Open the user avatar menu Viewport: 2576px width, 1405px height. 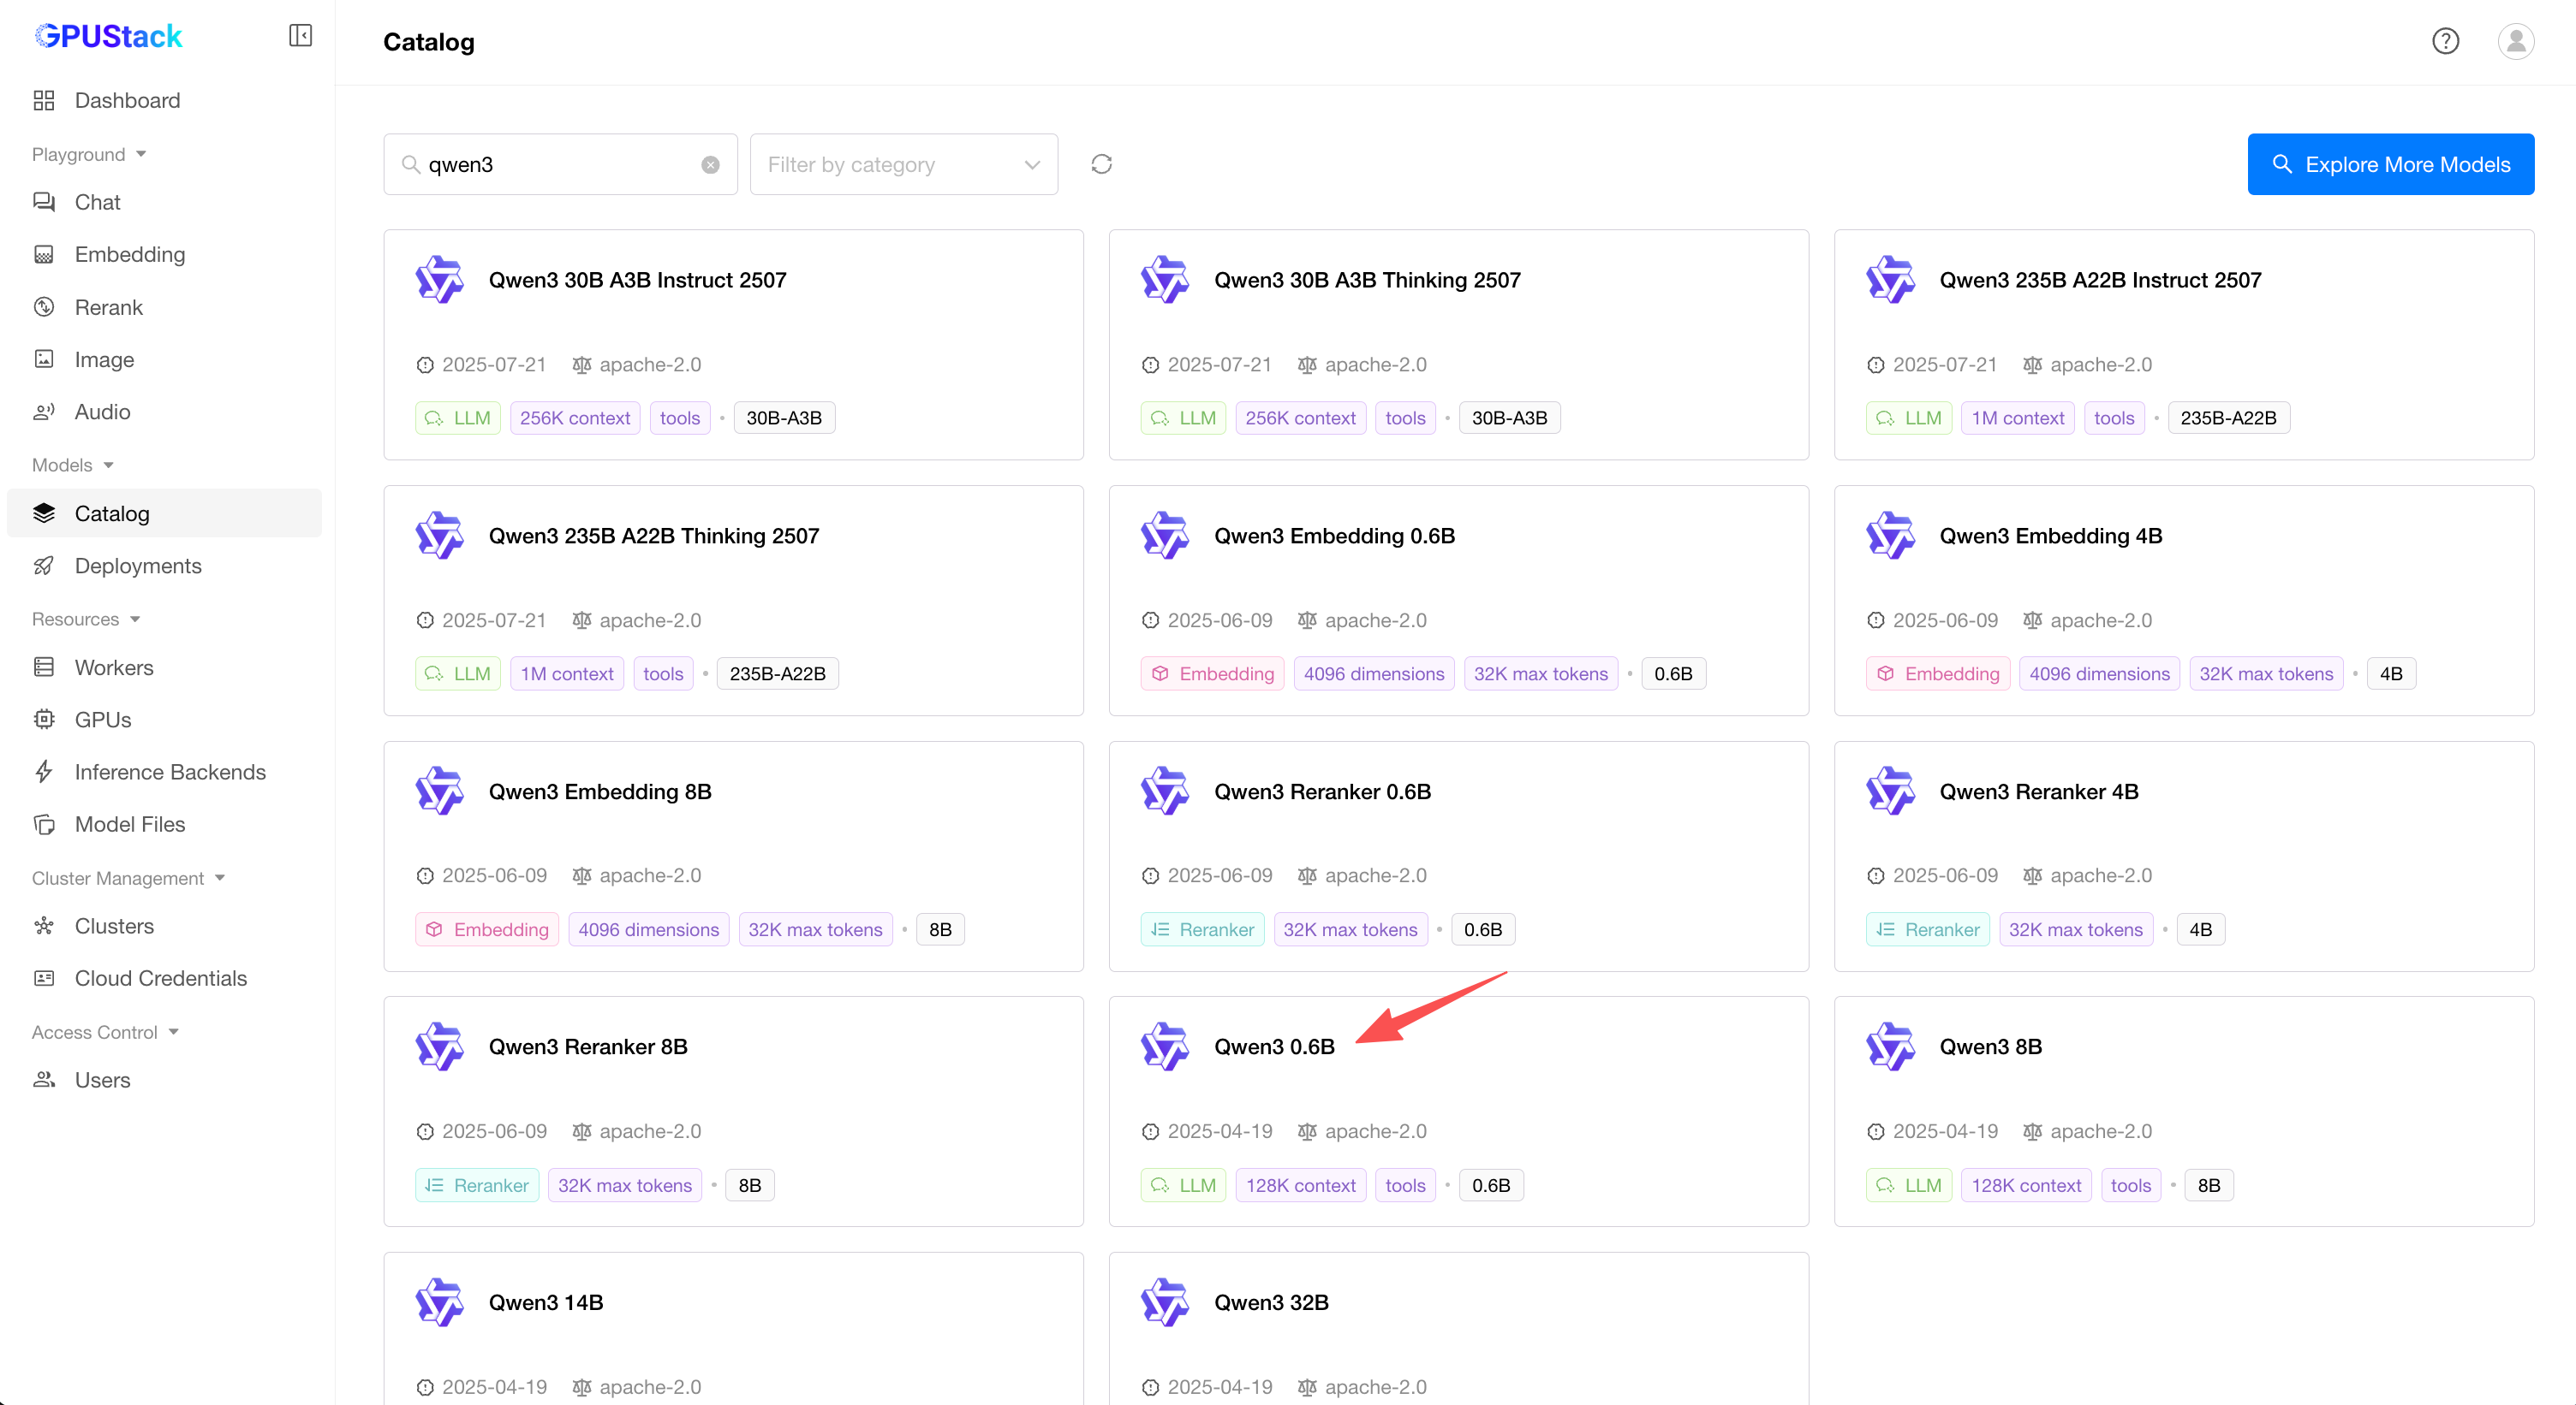tap(2515, 41)
